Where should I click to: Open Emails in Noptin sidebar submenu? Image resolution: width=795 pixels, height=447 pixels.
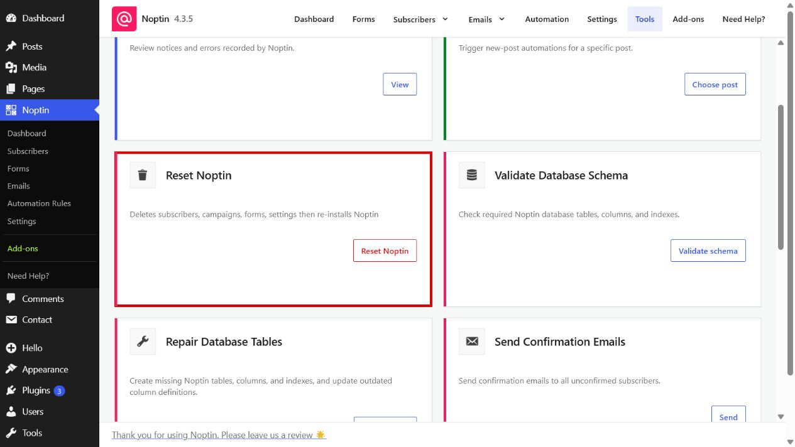click(x=19, y=186)
